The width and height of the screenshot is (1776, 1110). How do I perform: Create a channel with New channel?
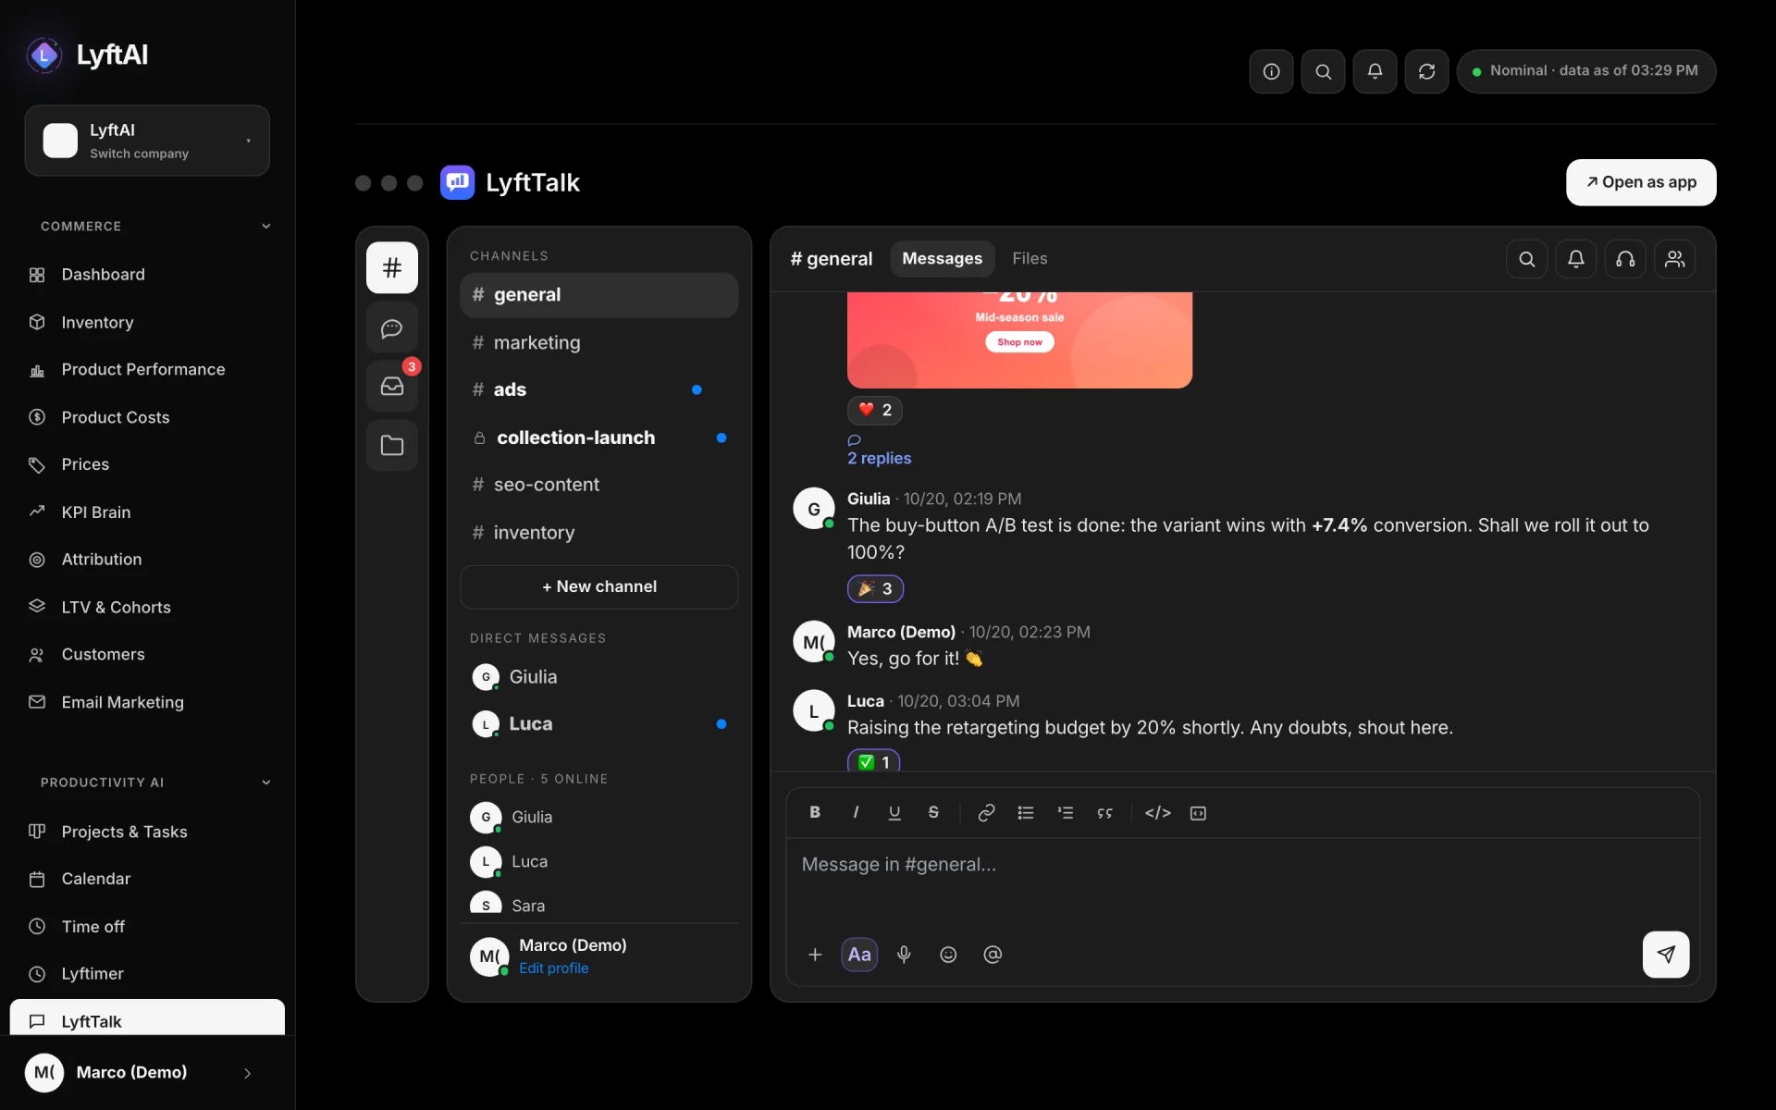pos(598,586)
